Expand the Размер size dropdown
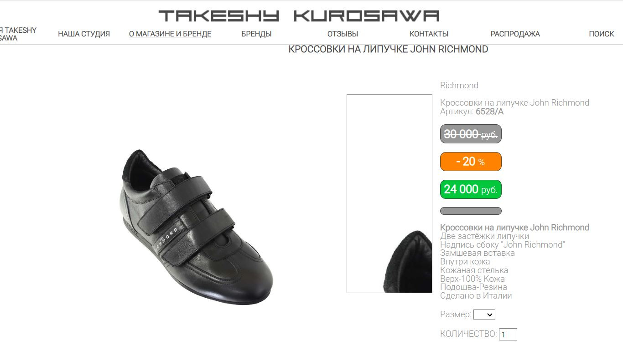This screenshot has height=345, width=623. tap(484, 315)
